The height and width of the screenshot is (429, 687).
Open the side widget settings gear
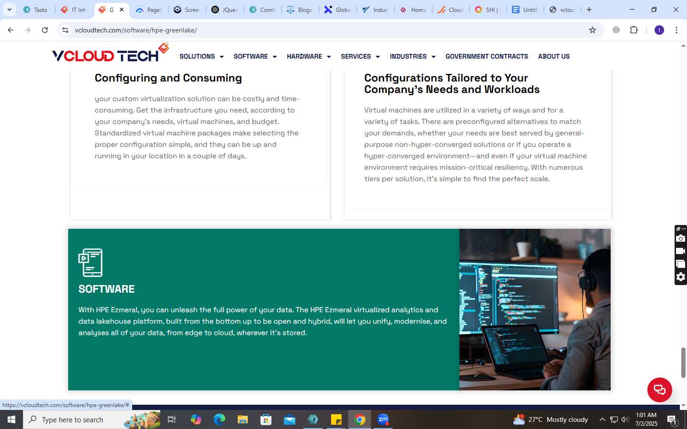click(681, 277)
